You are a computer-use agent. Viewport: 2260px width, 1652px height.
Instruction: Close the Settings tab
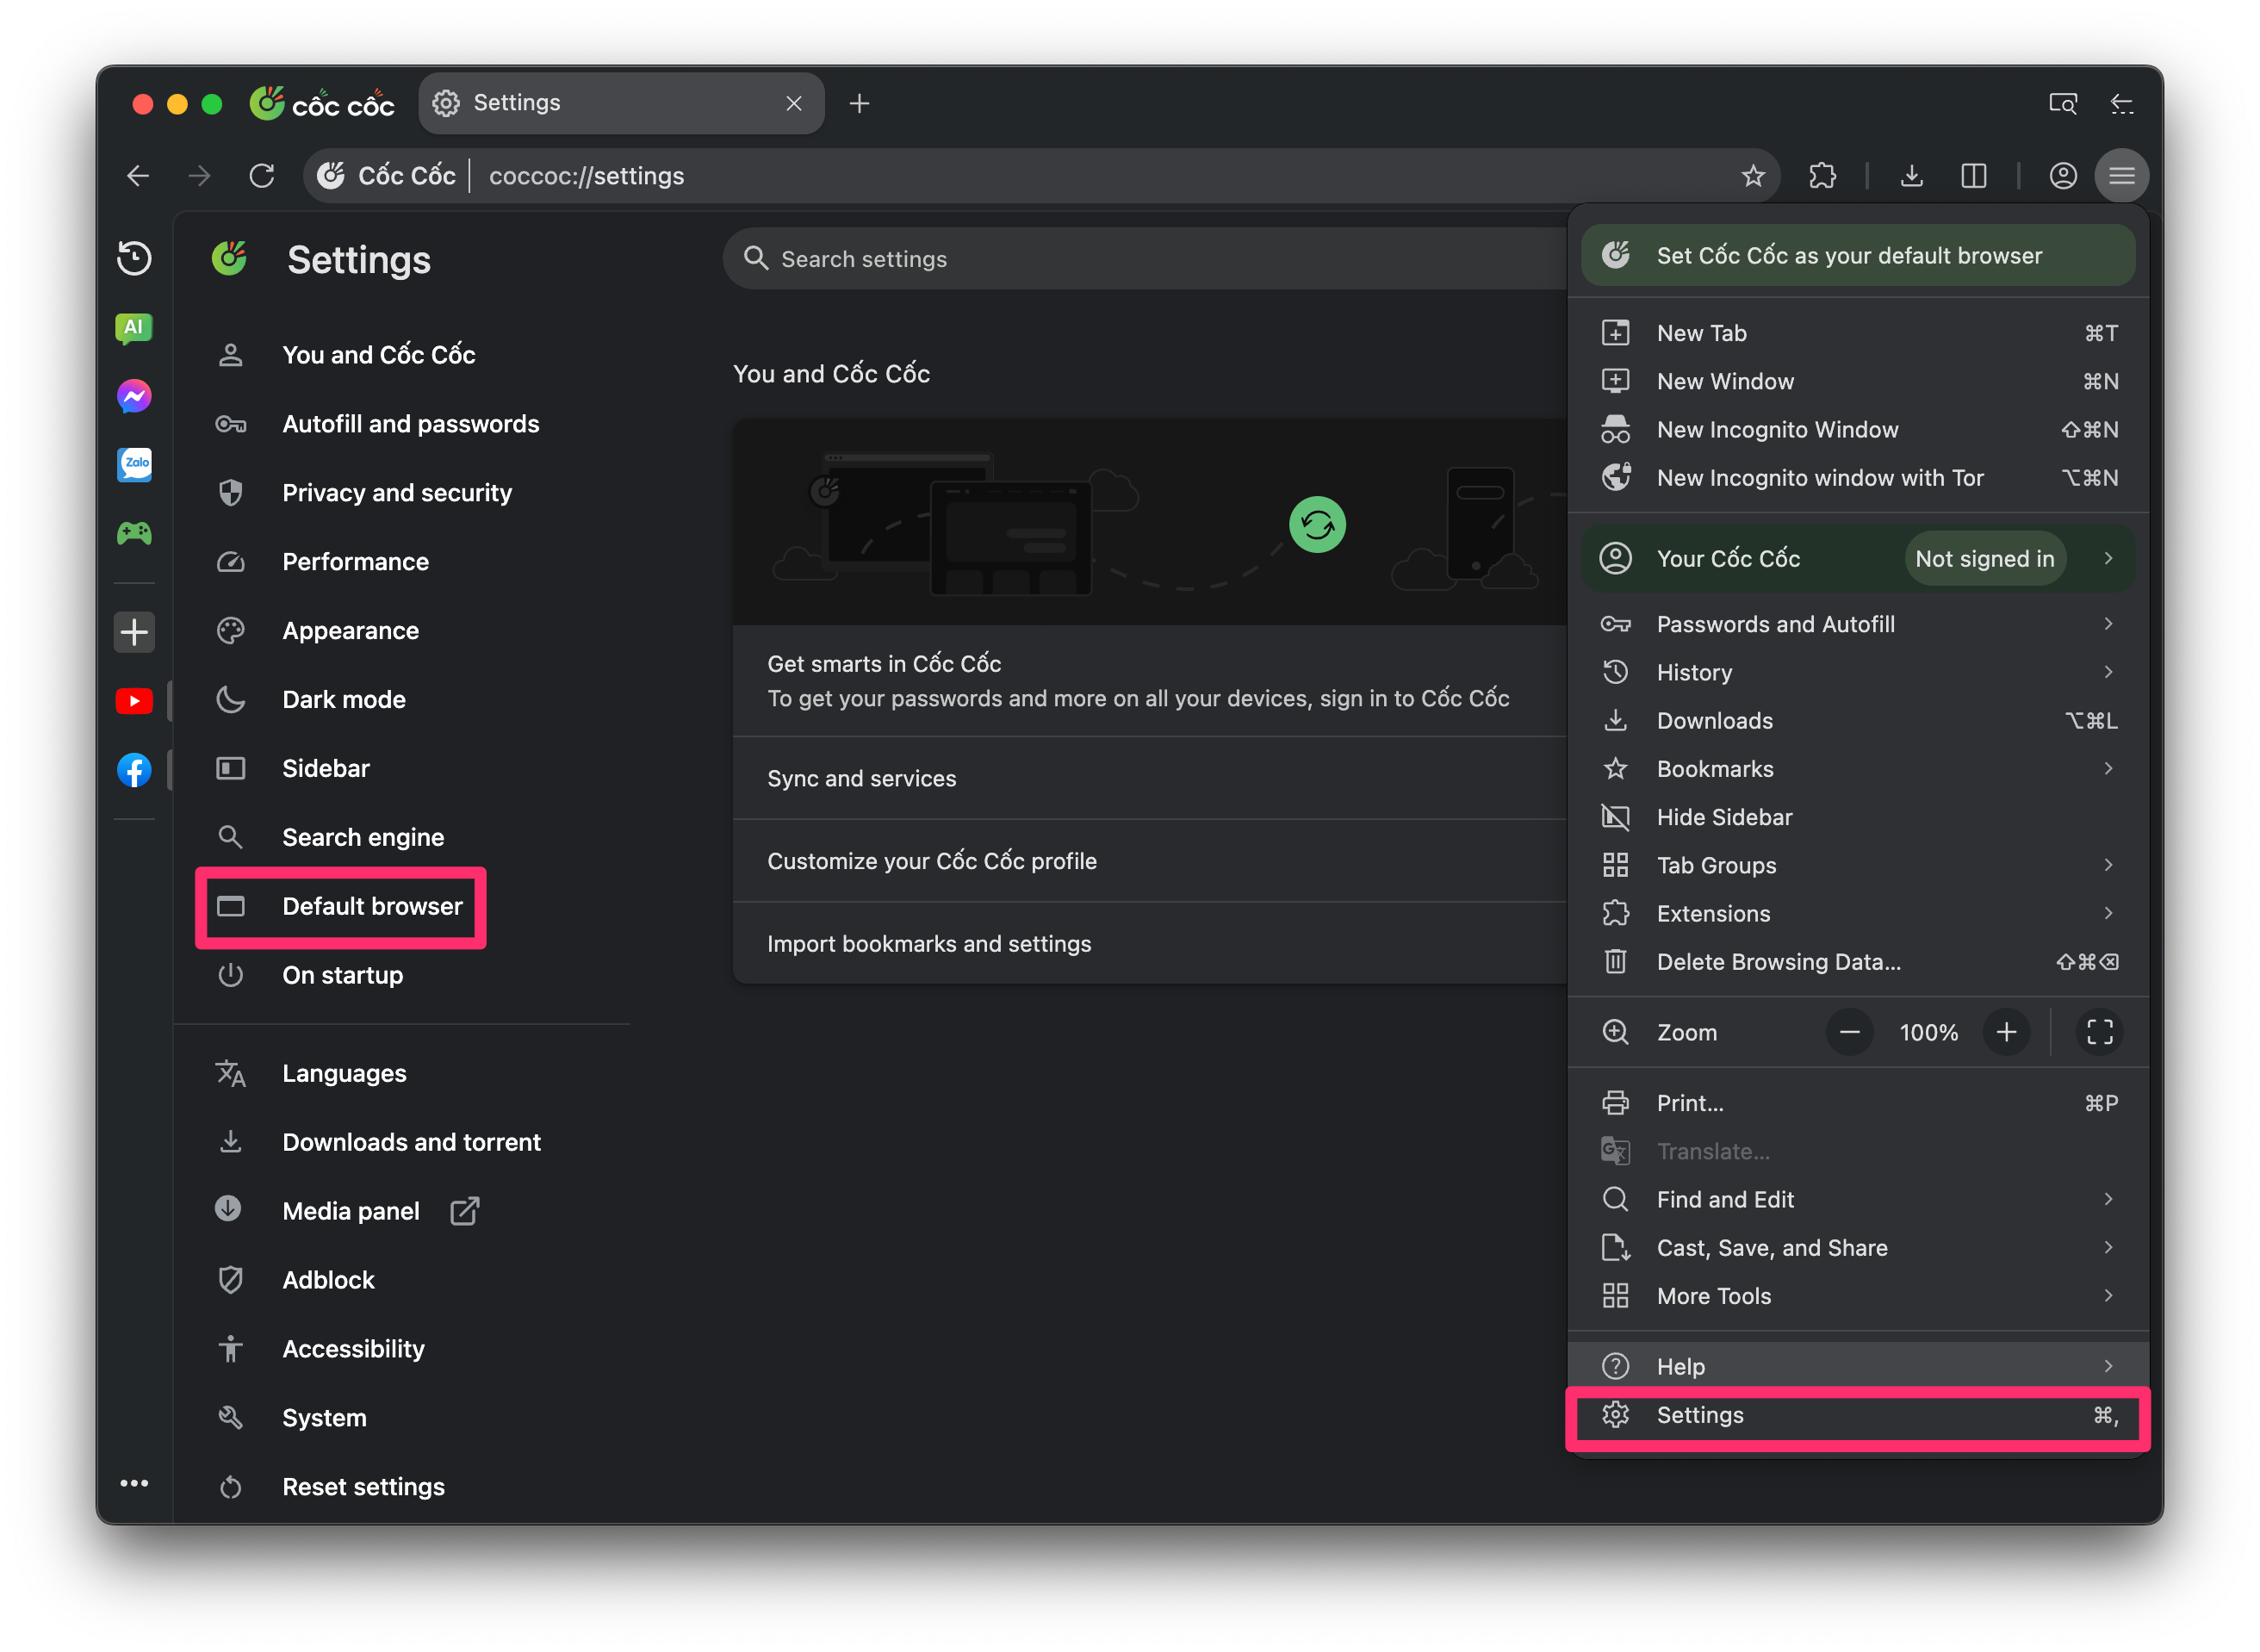pos(794,103)
